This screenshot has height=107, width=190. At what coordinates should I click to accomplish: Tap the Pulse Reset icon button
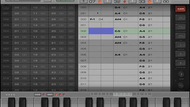tap(180, 18)
